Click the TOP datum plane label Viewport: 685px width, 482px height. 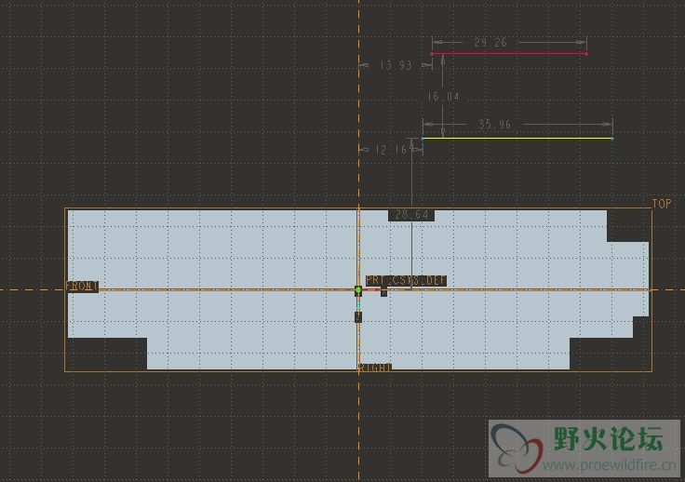(x=662, y=204)
